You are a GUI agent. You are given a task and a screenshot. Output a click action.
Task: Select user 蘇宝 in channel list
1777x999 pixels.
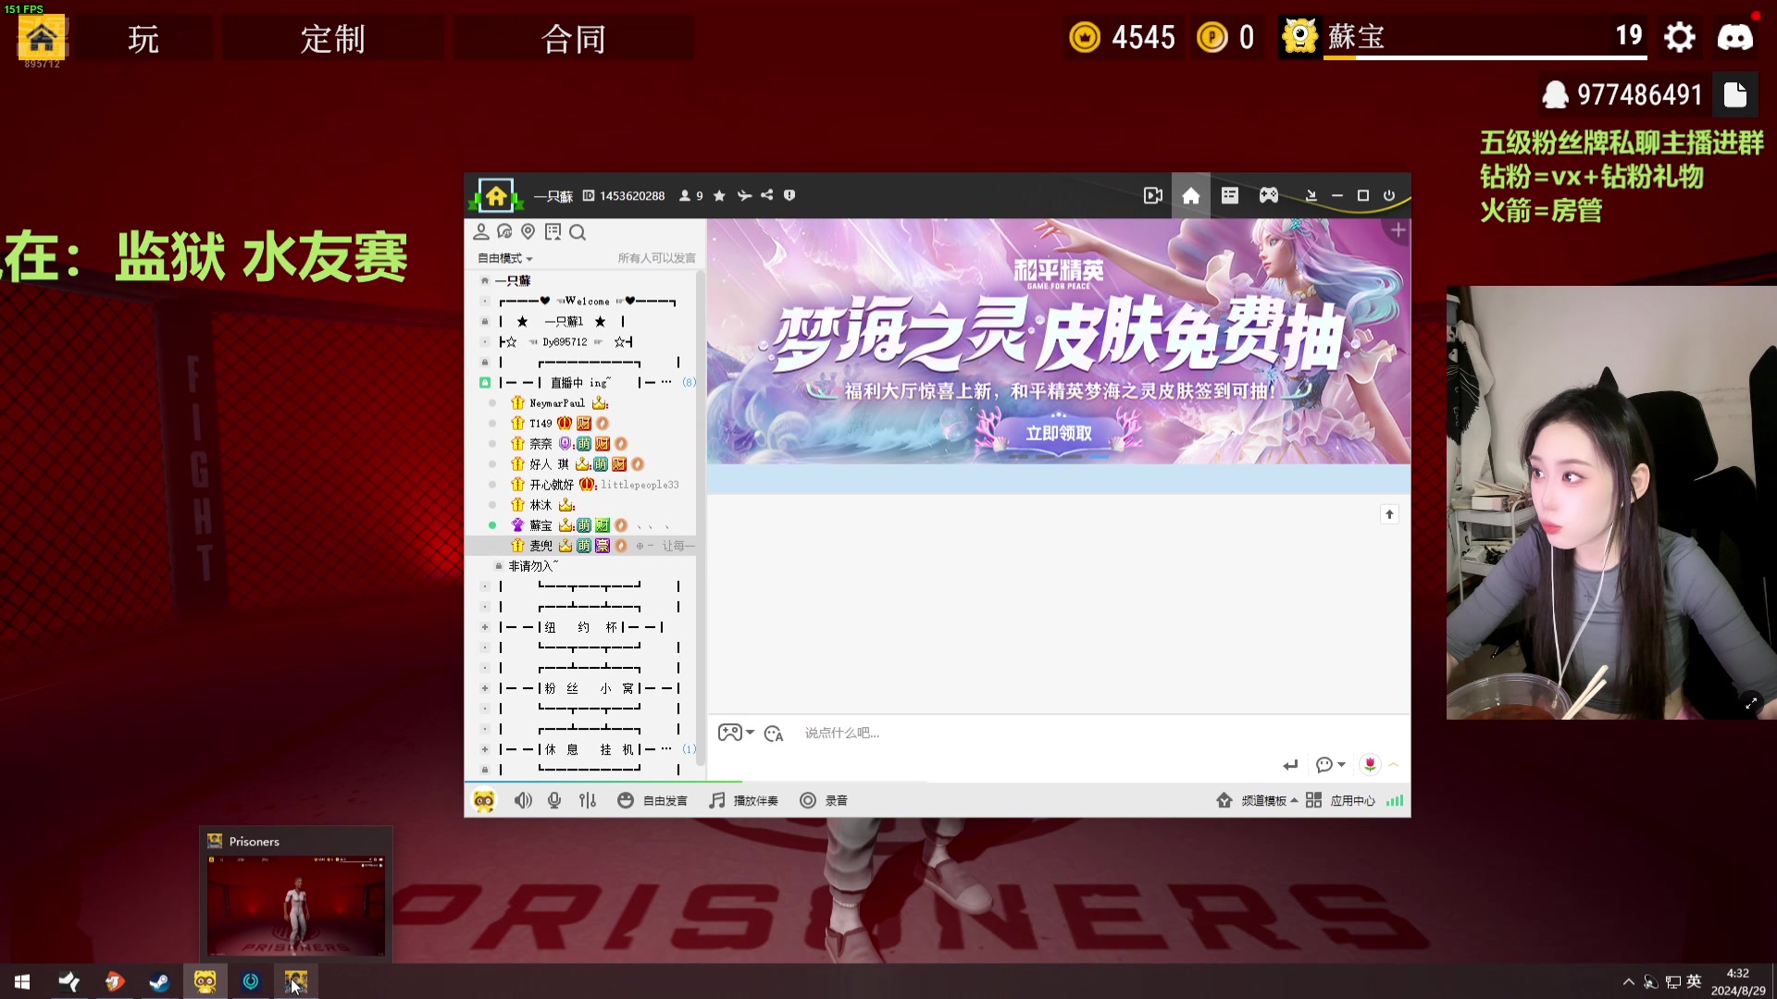(541, 524)
